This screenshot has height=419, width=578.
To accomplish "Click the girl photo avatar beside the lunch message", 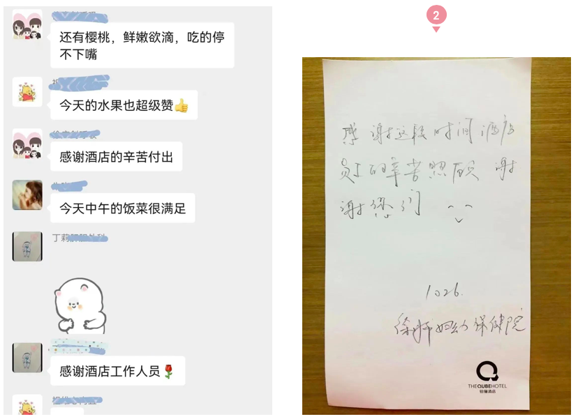I will [27, 195].
